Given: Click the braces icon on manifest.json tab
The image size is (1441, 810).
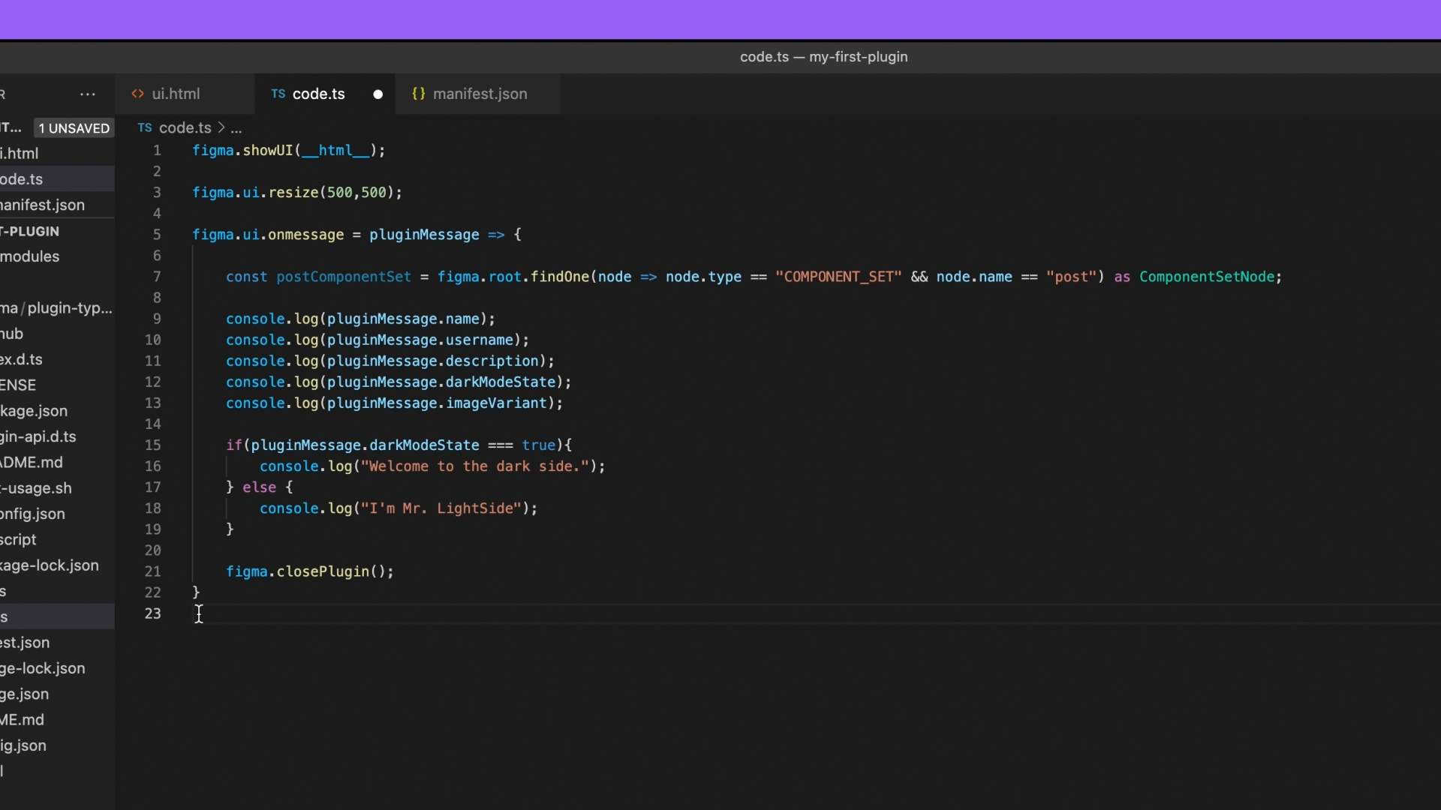Looking at the screenshot, I should [419, 94].
